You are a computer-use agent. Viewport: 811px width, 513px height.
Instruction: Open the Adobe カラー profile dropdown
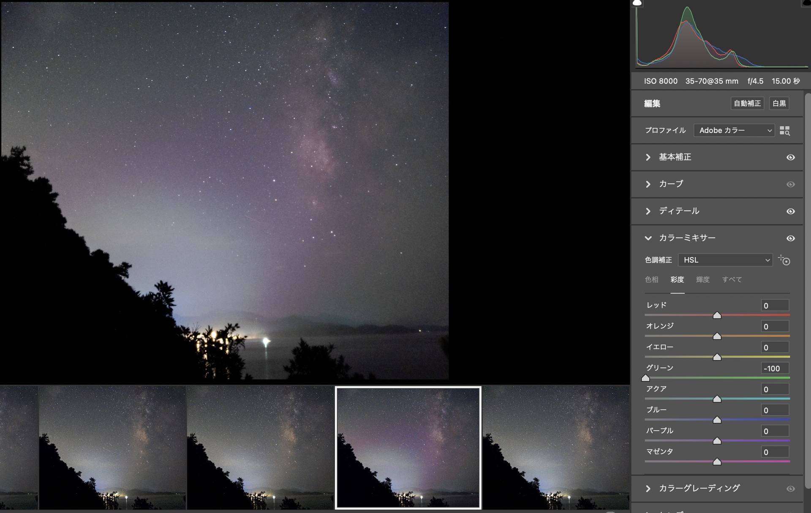pos(734,130)
